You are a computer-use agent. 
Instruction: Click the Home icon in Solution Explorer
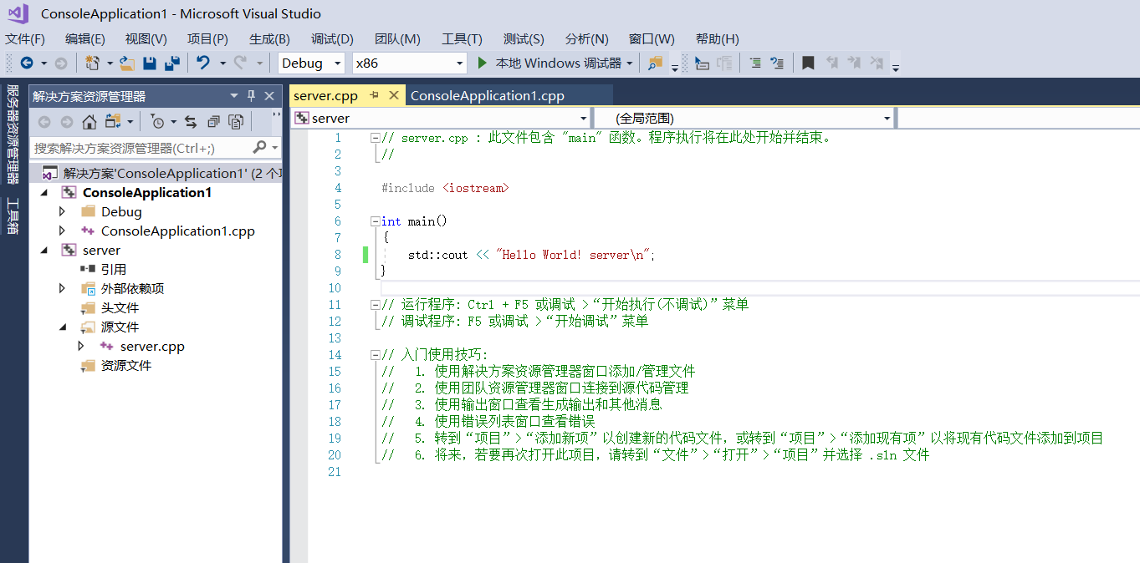[89, 122]
